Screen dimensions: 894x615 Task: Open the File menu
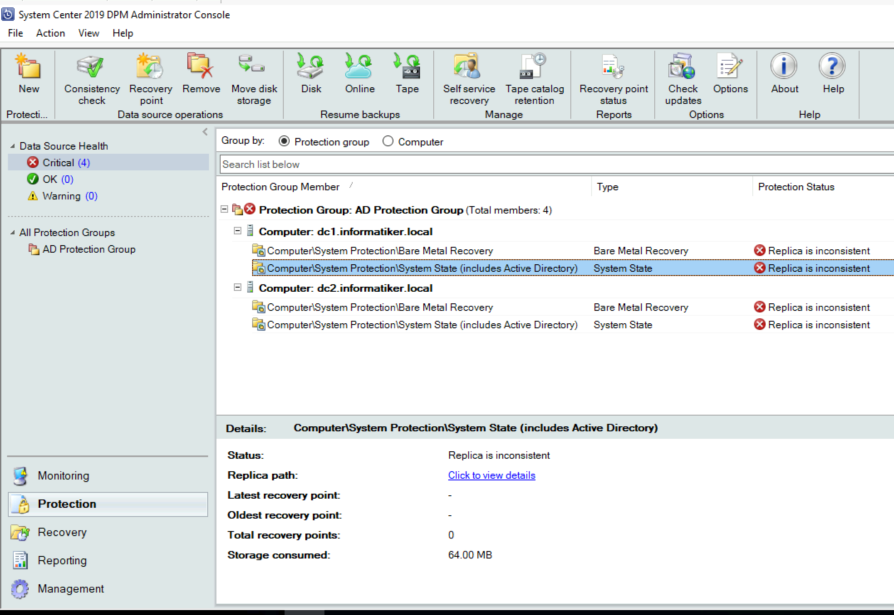pos(15,33)
